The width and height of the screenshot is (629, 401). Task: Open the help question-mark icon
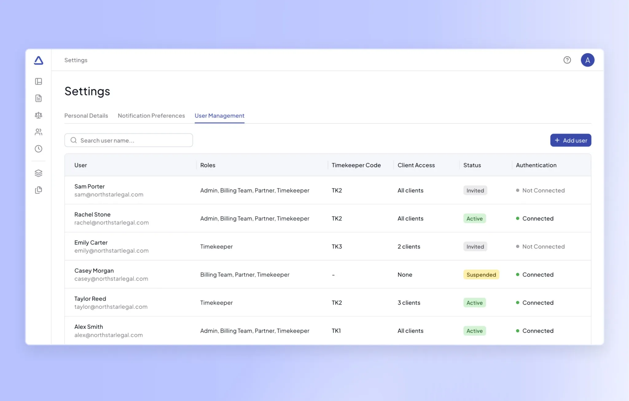pos(567,60)
